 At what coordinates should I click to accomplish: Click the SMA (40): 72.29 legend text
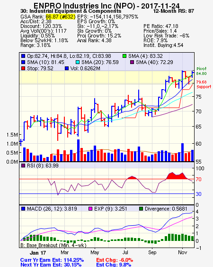(x=154, y=62)
